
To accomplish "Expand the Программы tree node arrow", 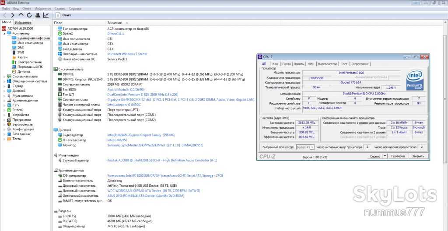I will (4, 119).
